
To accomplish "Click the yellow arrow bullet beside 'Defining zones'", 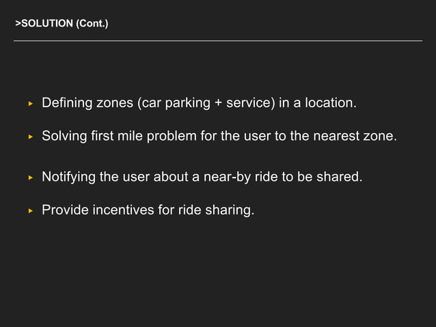I will (31, 104).
